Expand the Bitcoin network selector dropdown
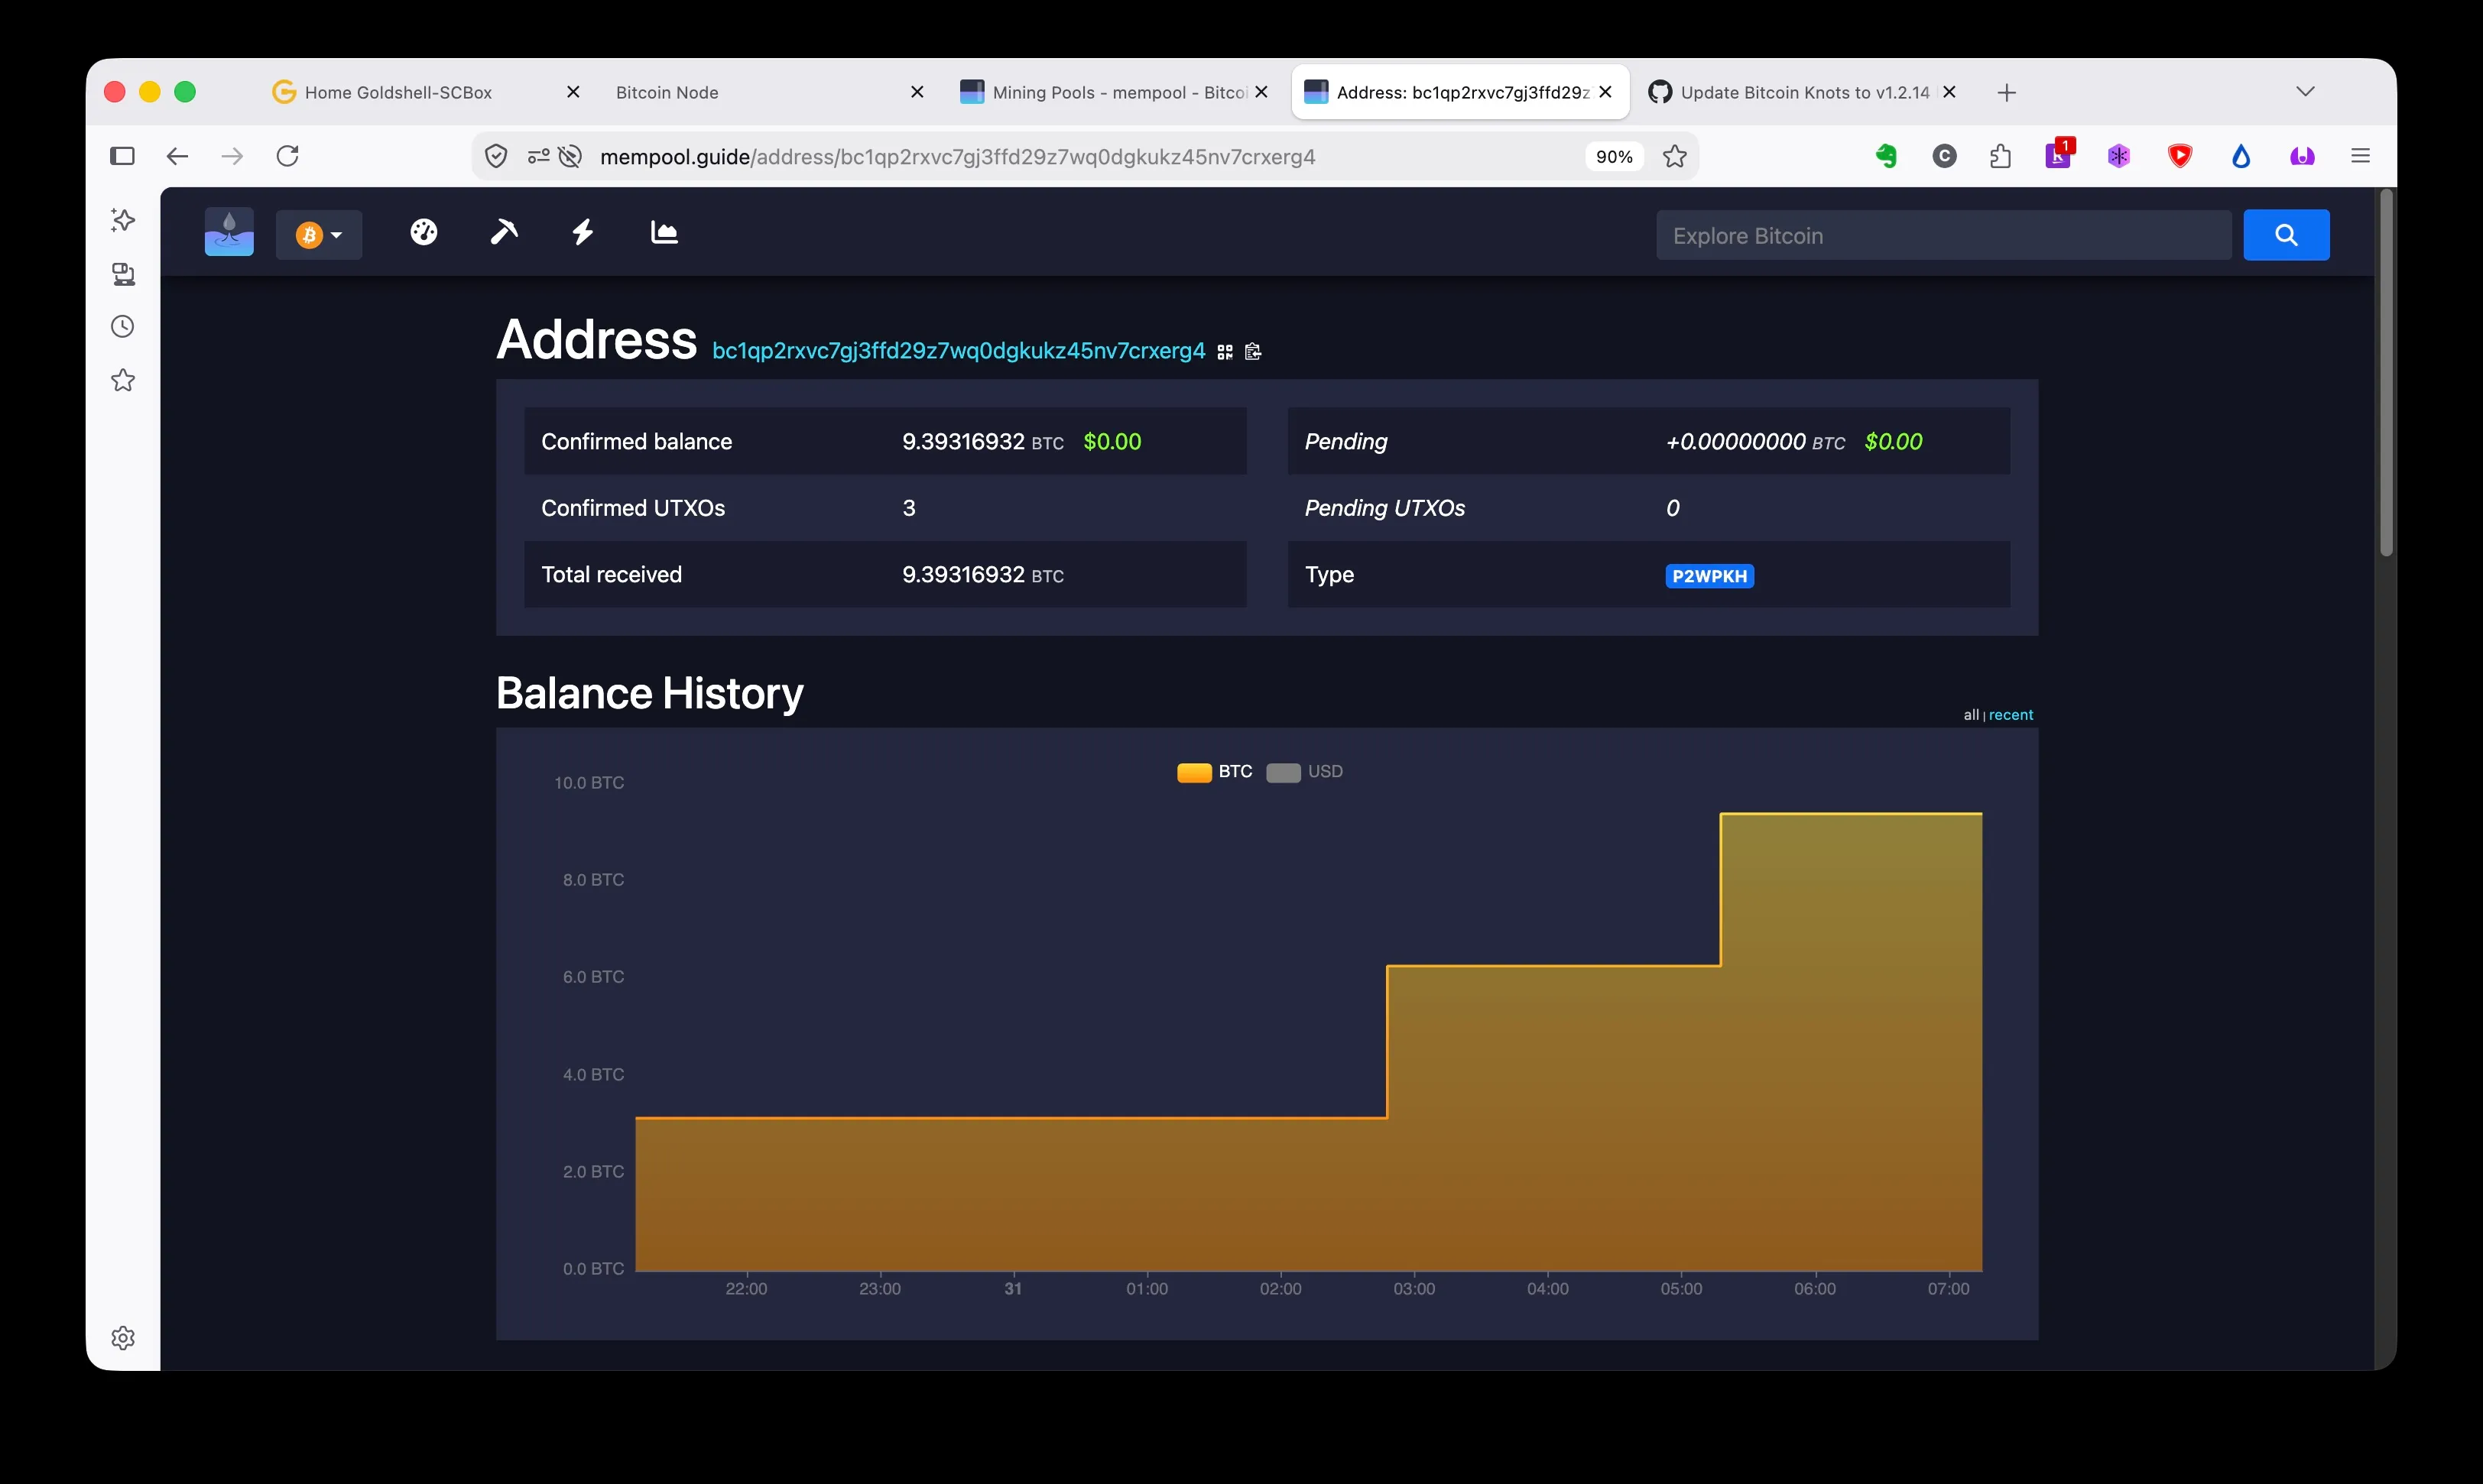This screenshot has height=1484, width=2483. [319, 235]
